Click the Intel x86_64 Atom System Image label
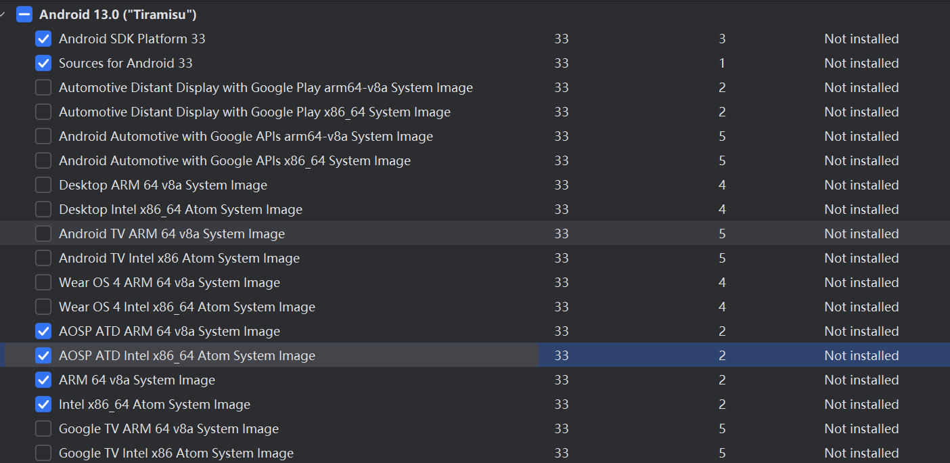The height and width of the screenshot is (463, 950). (154, 404)
